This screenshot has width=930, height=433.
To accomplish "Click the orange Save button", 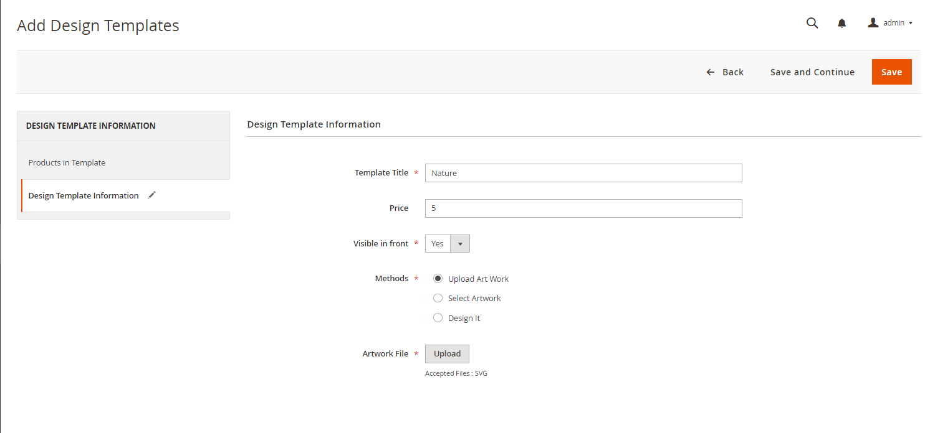I will tap(891, 72).
